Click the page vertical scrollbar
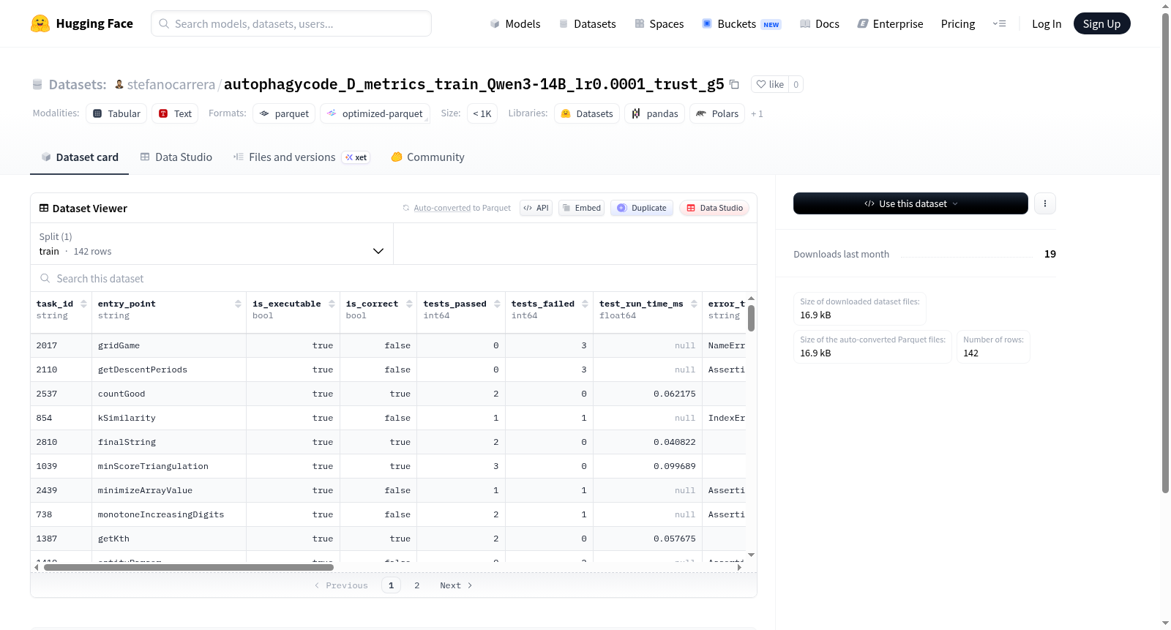The width and height of the screenshot is (1171, 630). click(x=1165, y=252)
